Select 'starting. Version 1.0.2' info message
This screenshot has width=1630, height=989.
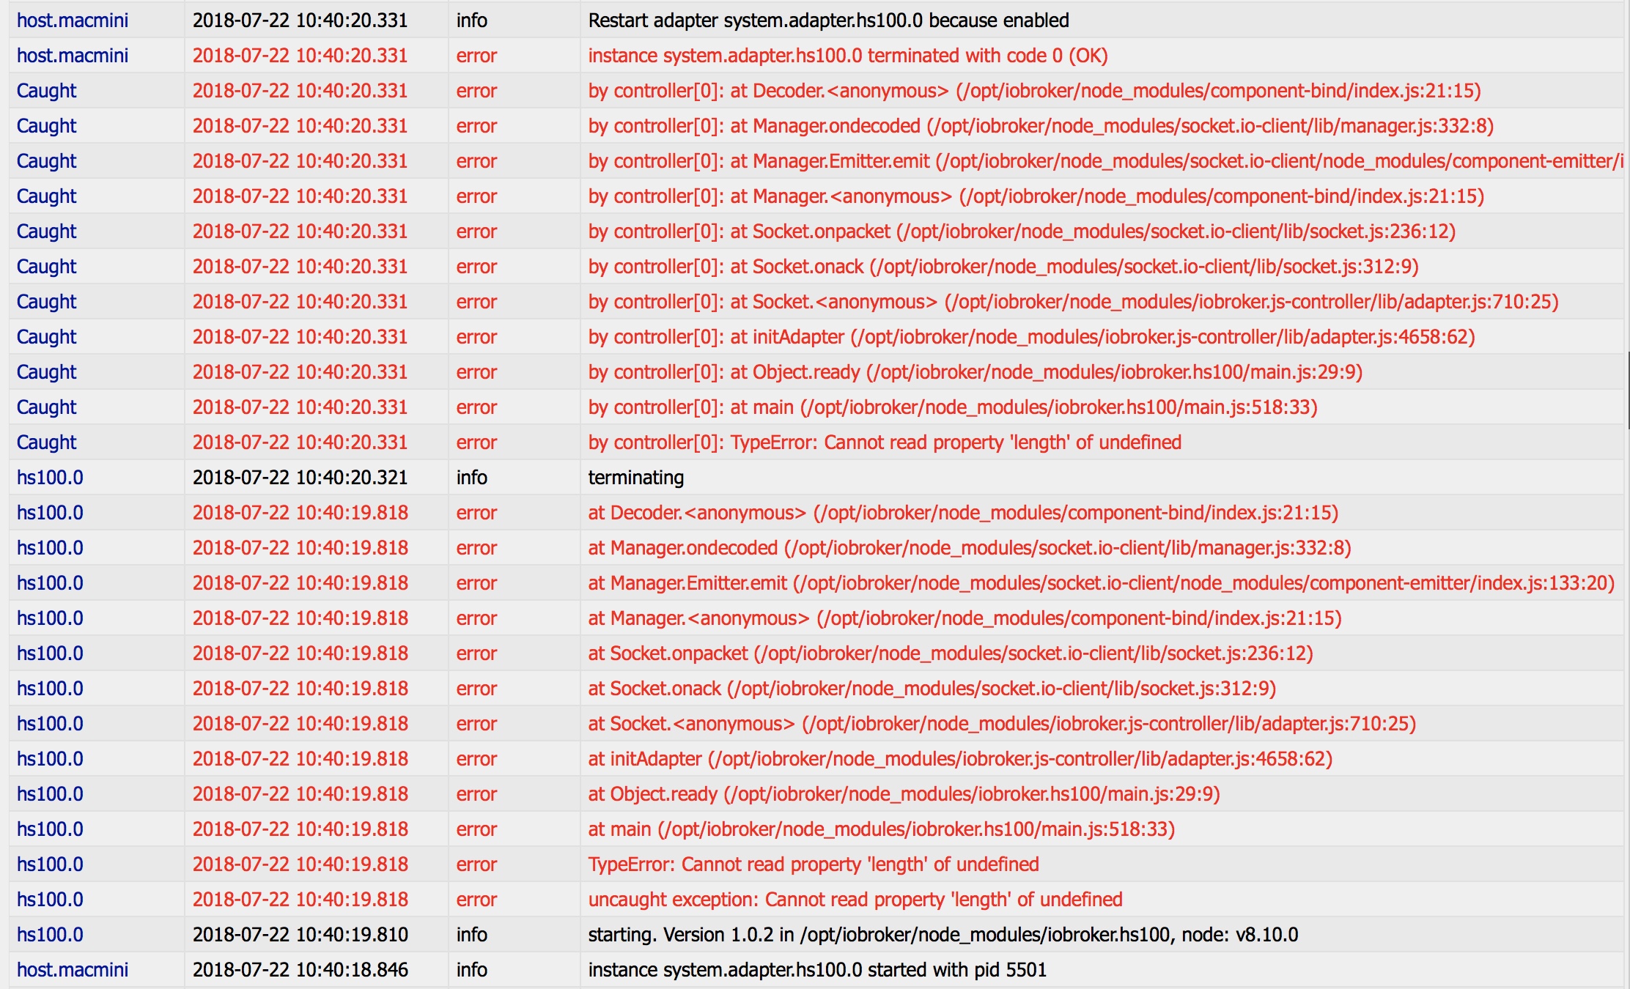coord(943,935)
